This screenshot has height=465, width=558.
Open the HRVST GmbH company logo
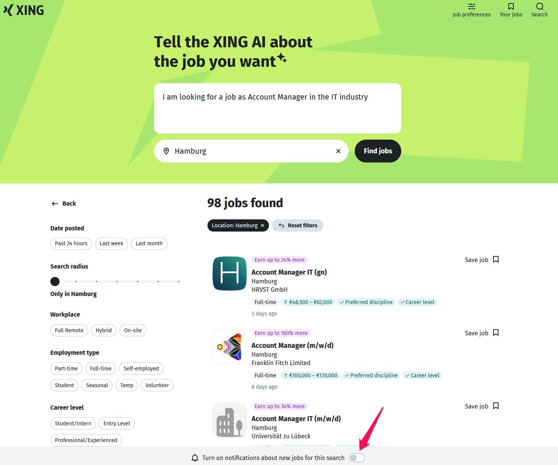point(230,274)
